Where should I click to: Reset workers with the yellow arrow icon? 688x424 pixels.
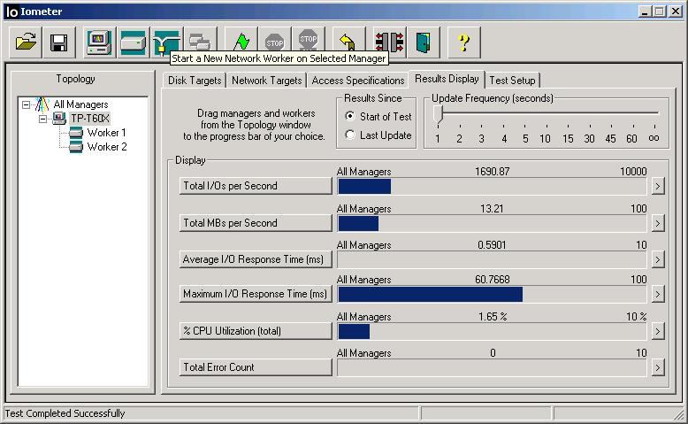click(x=348, y=42)
